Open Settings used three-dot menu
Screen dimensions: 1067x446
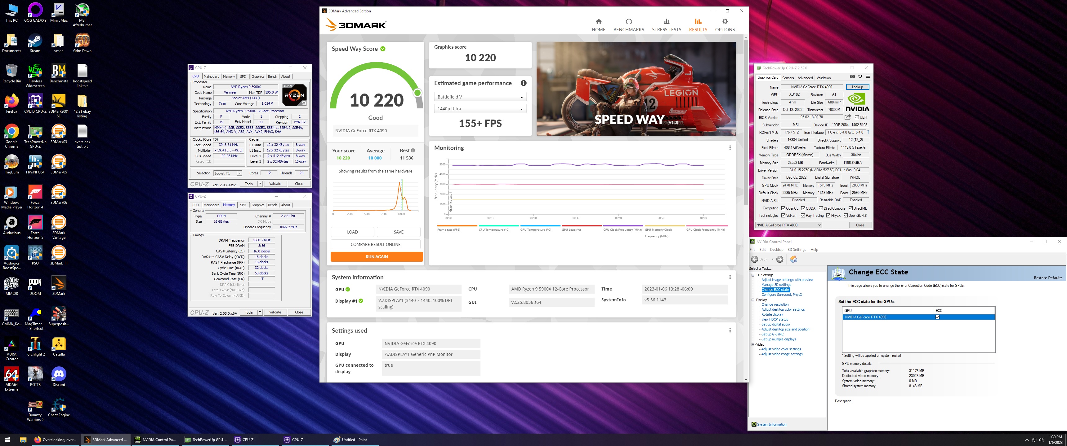coord(730,330)
